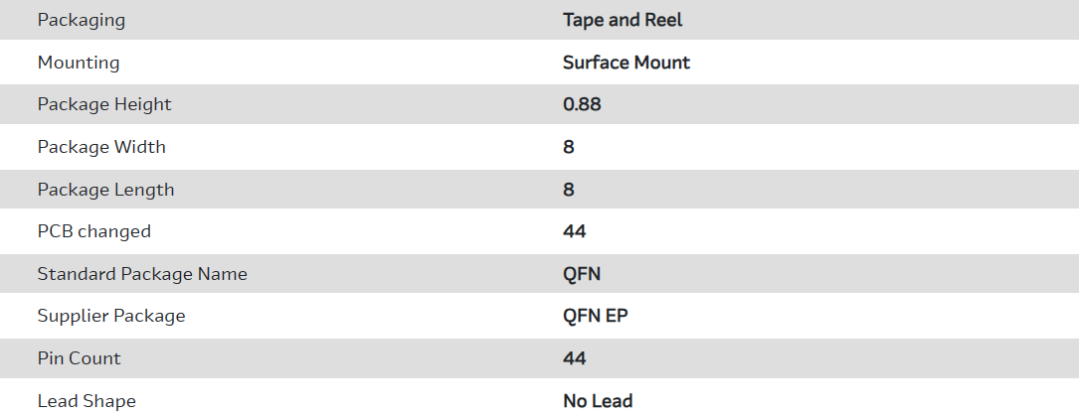Viewport: 1079px width, 416px height.
Task: Select the No Lead value
Action: click(598, 401)
